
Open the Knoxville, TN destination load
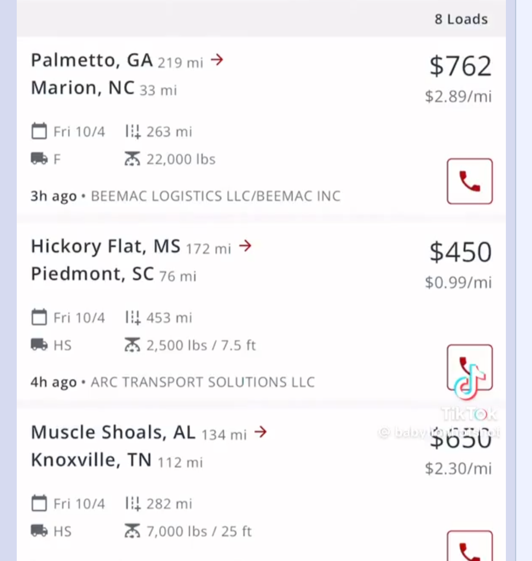click(92, 460)
